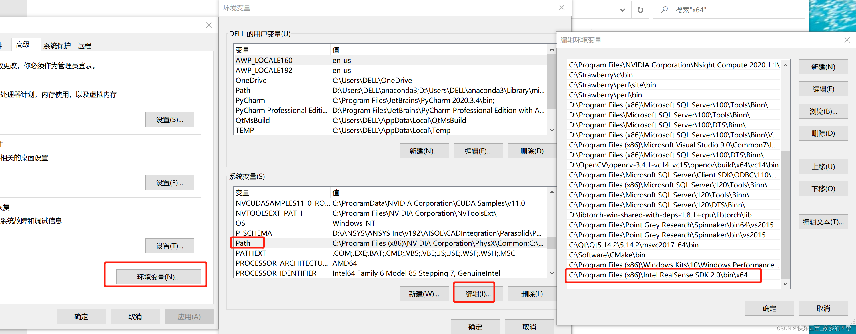Viewport: 856px width, 334px height.
Task: Select the PROCESSOR_IDENTIFIER system variable
Action: (390, 273)
